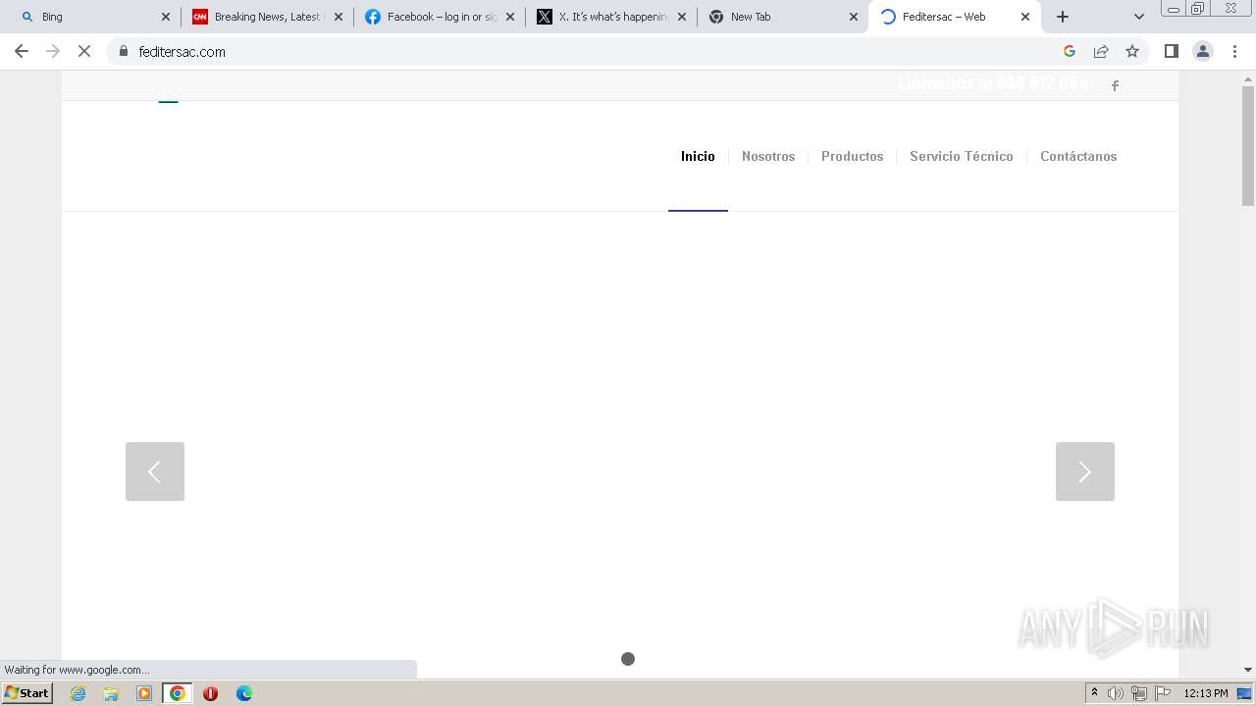Close the CNN Breaking News tab
Viewport: 1256px width, 706px height.
point(339,17)
